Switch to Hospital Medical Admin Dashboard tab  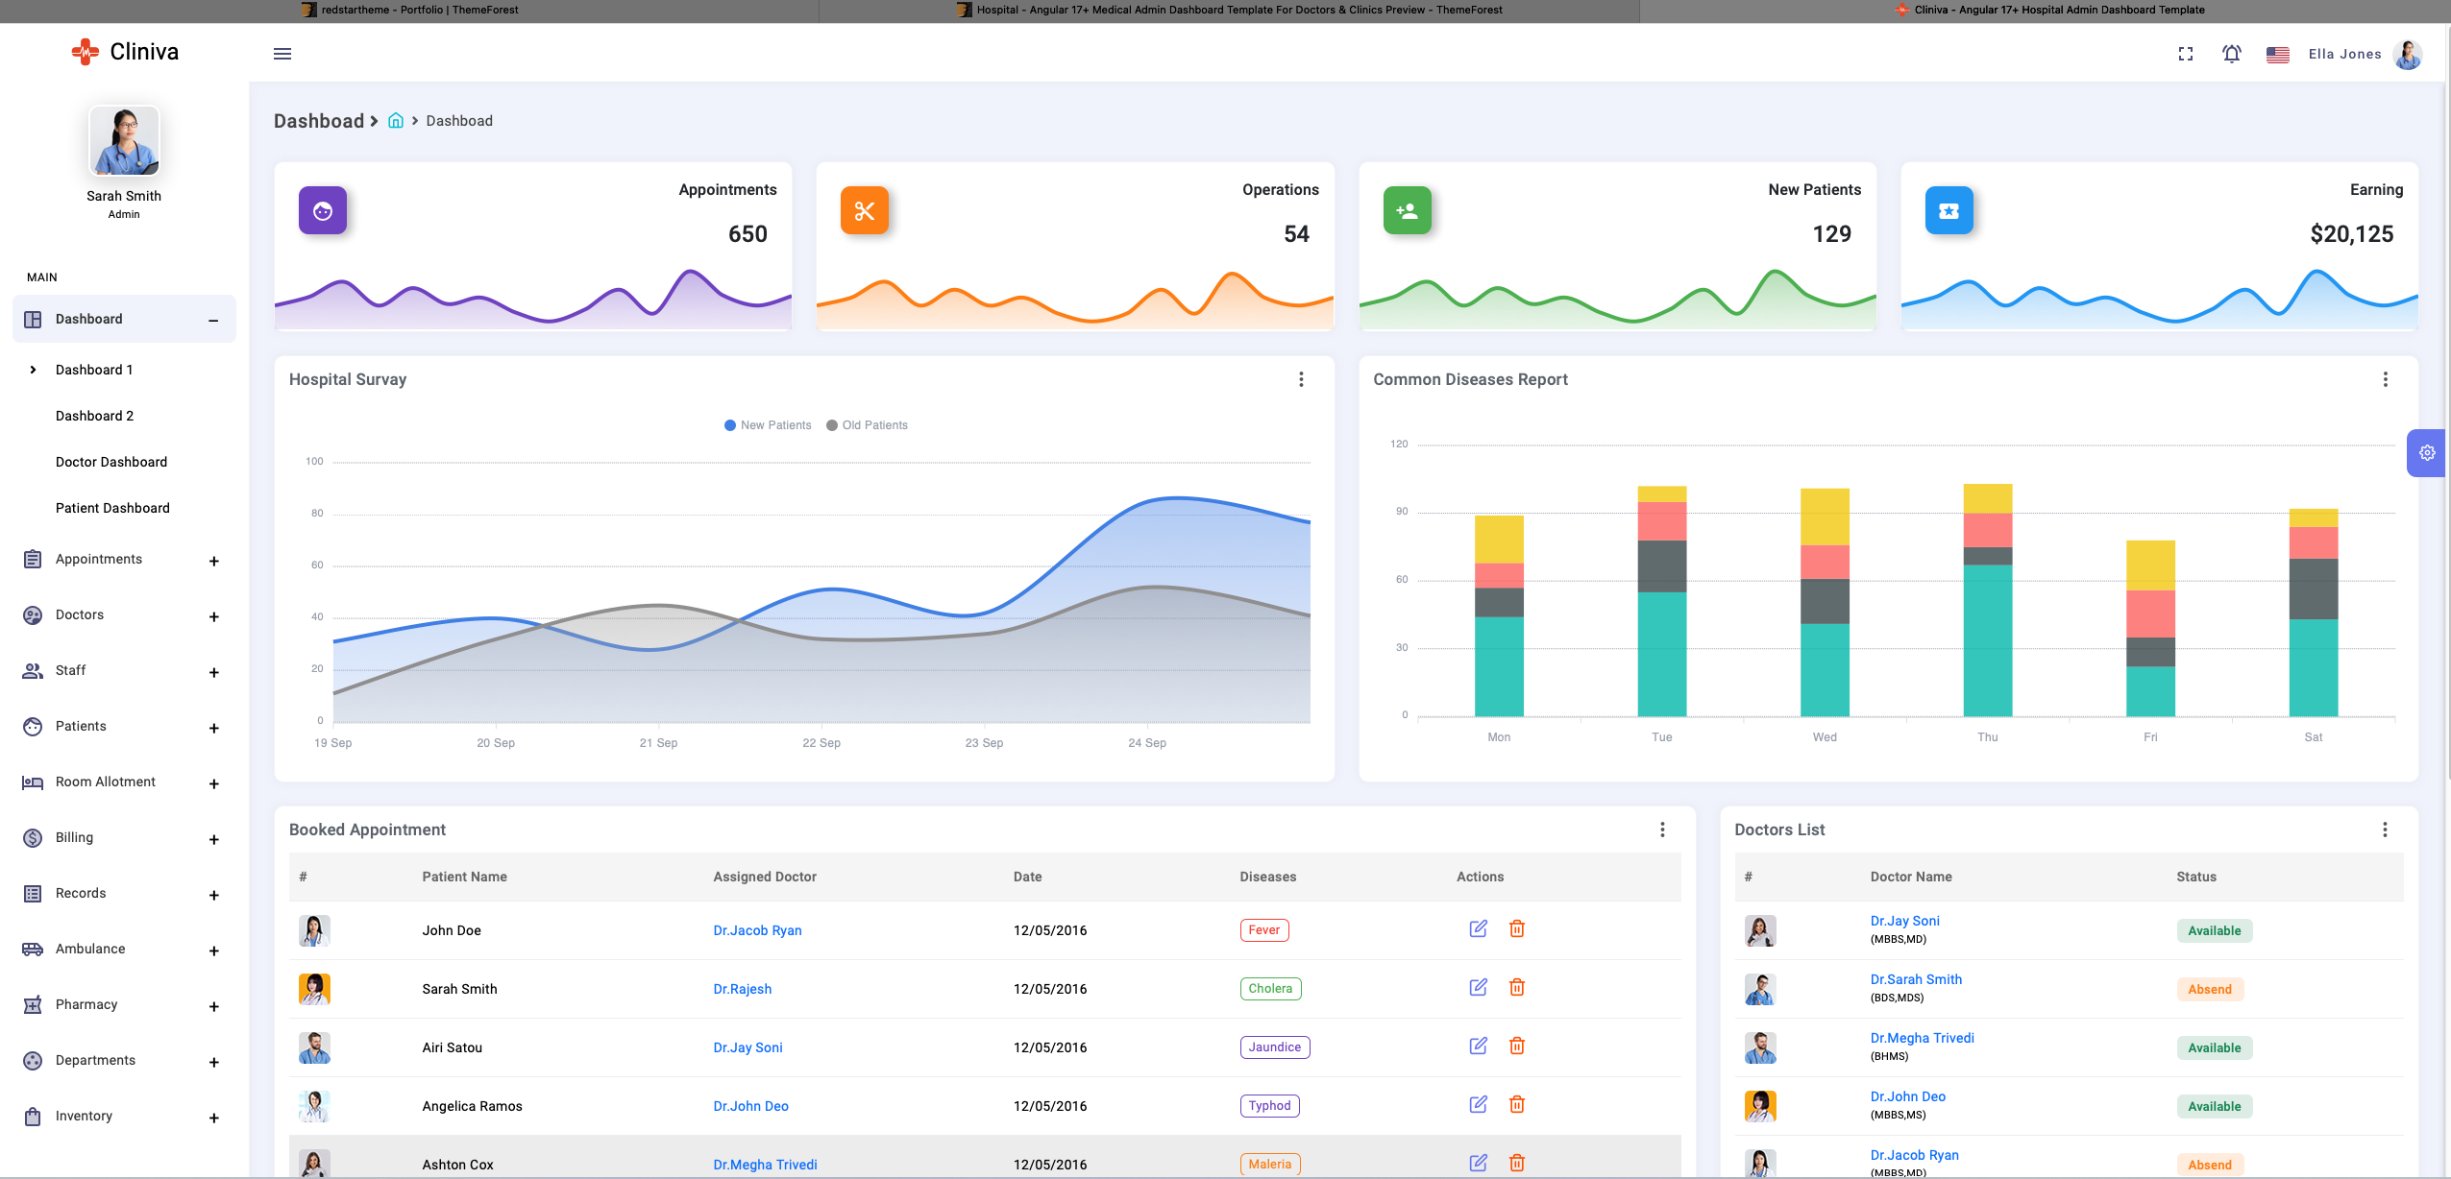1229,10
